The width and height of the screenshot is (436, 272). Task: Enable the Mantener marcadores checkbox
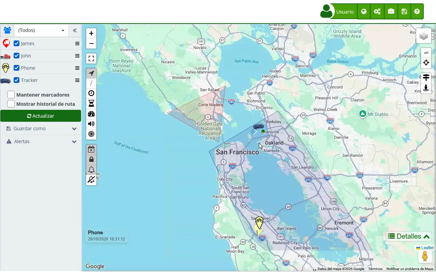pos(11,95)
